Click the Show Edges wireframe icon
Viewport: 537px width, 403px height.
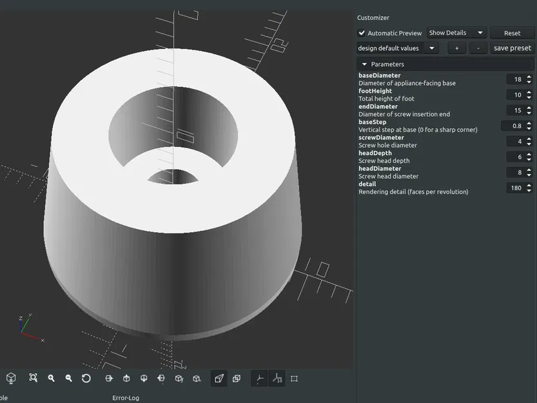coord(294,378)
